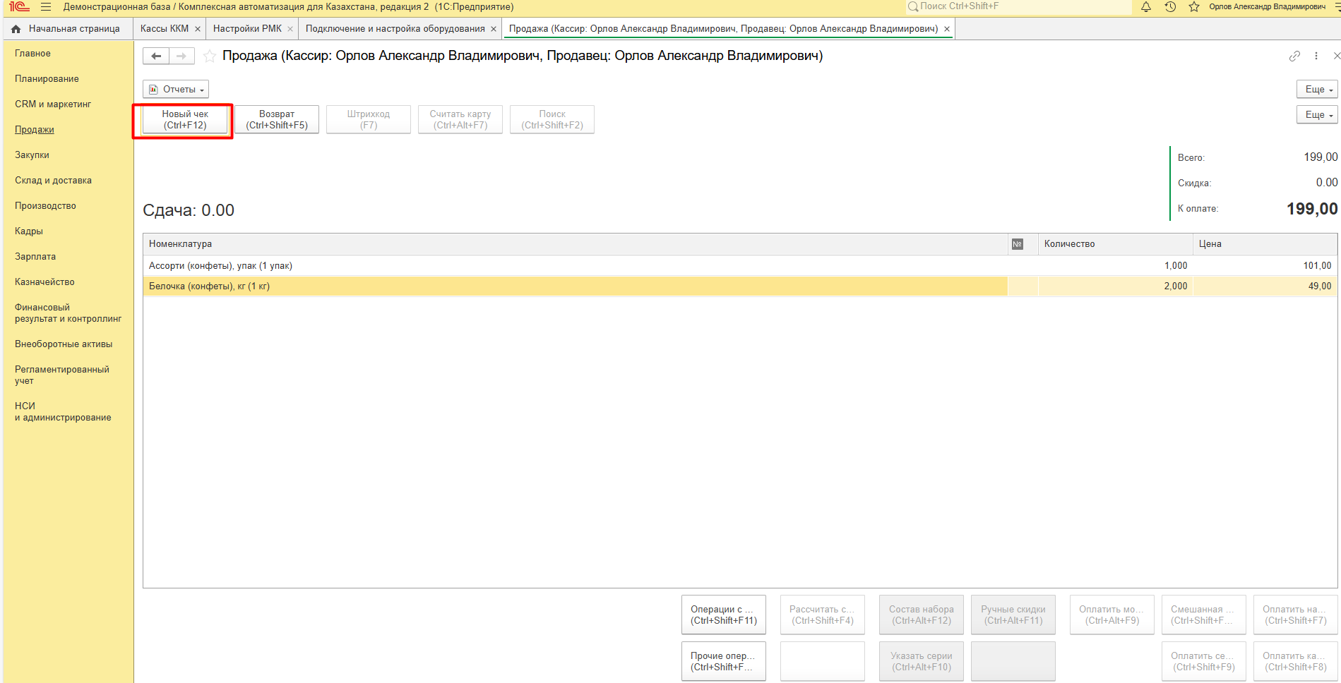Expand the Отчеты dropdown

tap(176, 90)
